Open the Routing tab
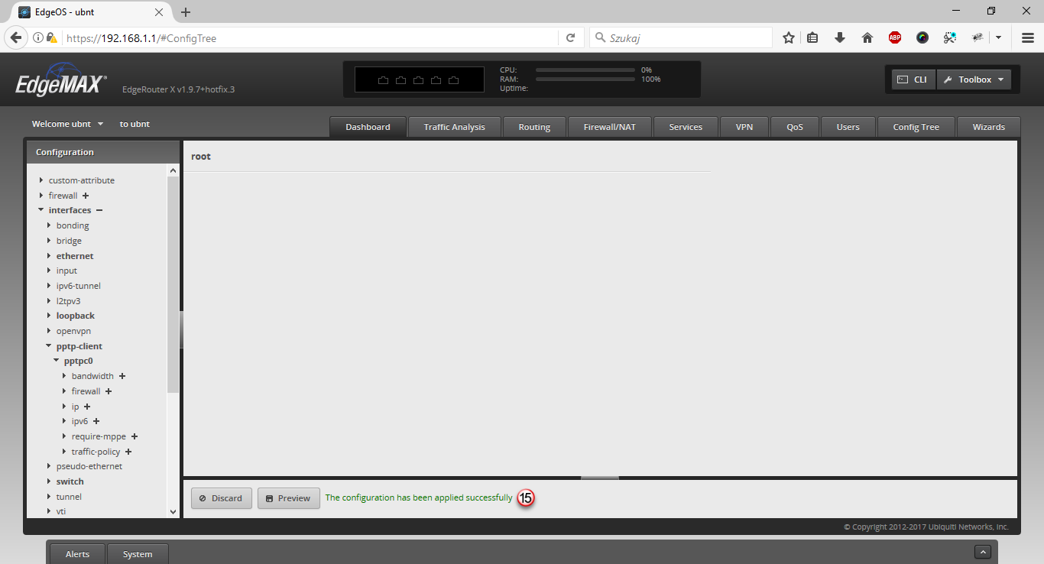This screenshot has width=1044, height=564. (x=534, y=127)
